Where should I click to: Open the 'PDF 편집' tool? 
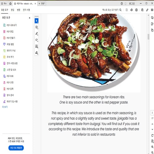point(8,31)
